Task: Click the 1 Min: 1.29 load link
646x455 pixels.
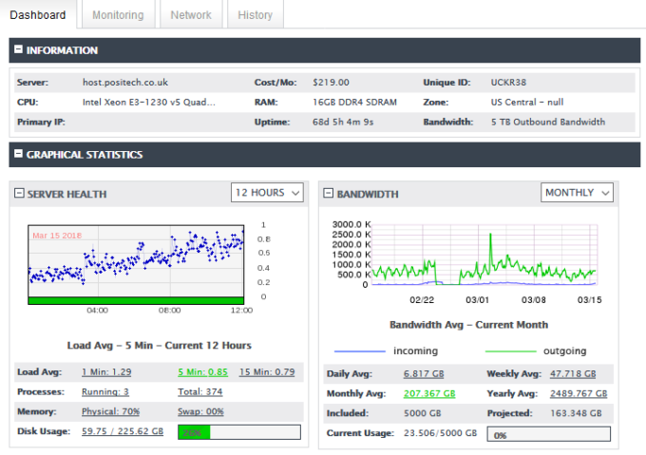Action: click(x=106, y=372)
